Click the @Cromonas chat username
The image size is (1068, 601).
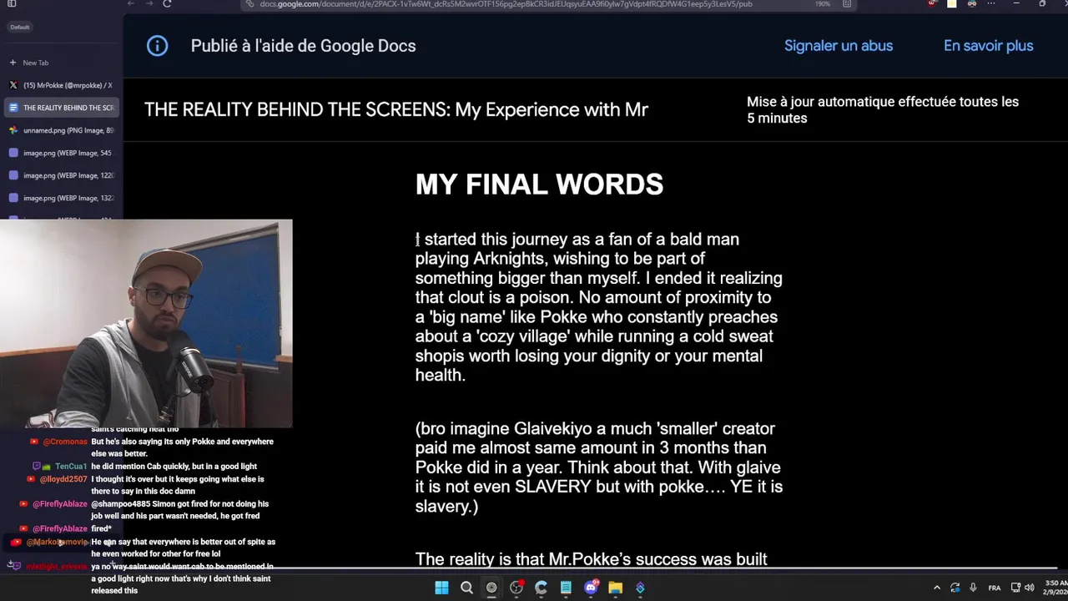pyautogui.click(x=64, y=442)
